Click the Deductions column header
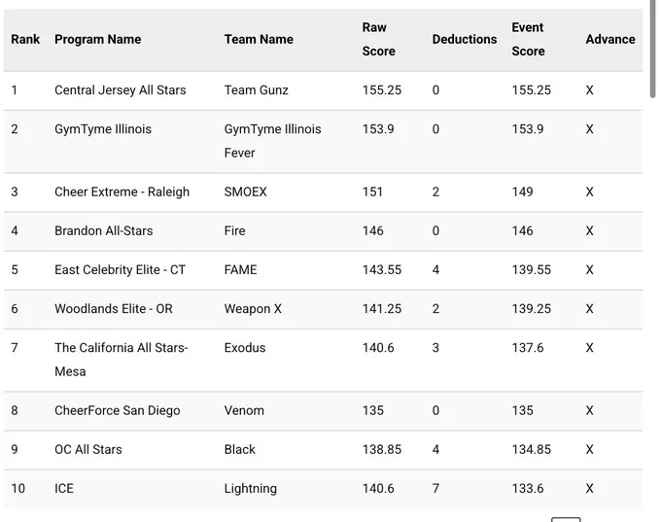This screenshot has width=661, height=522. 465,39
